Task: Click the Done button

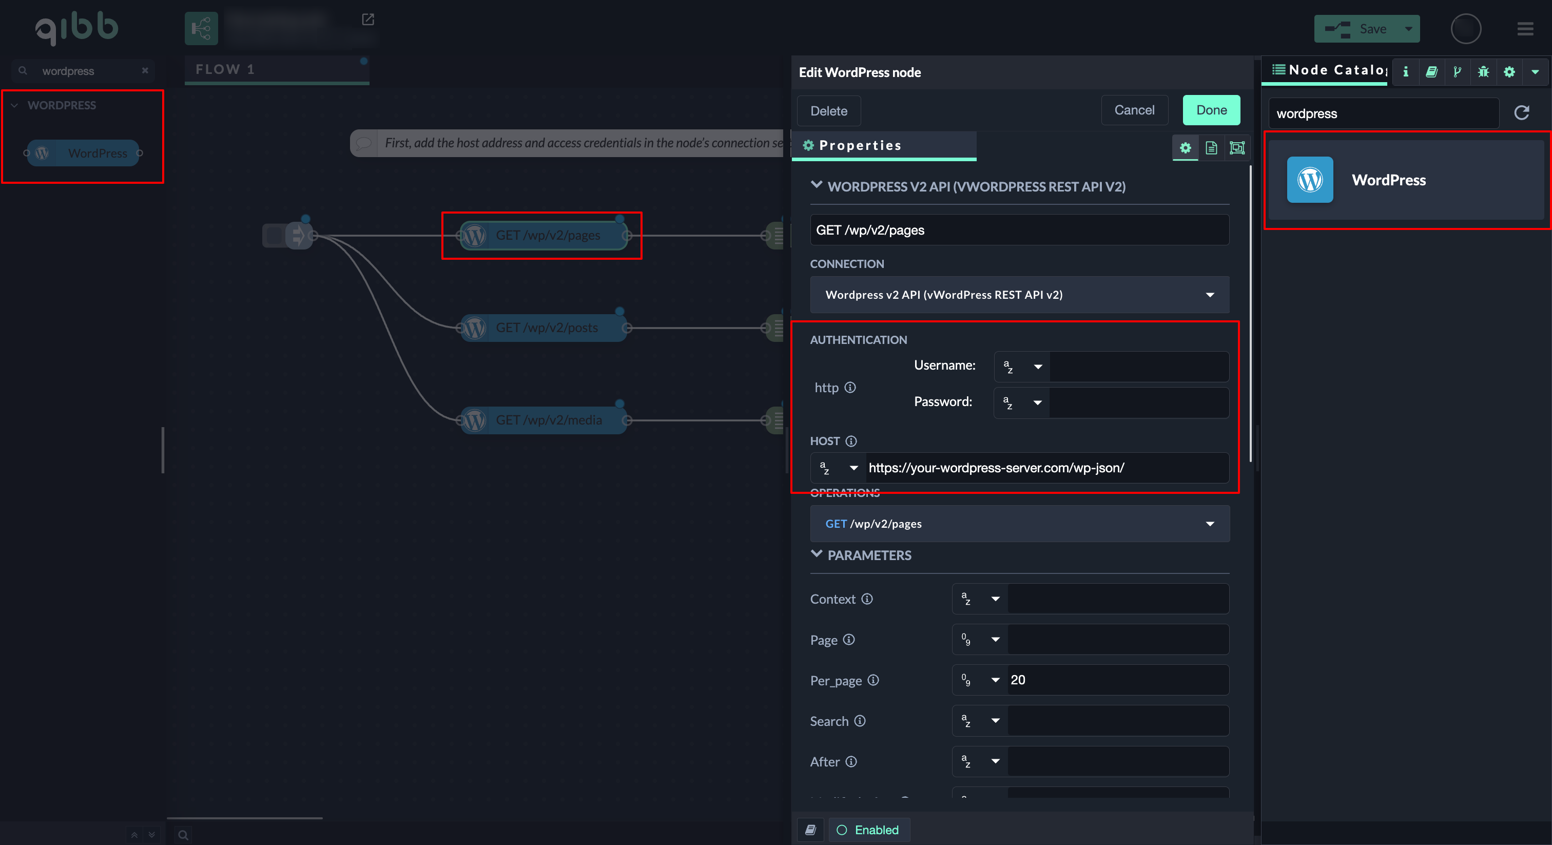Action: coord(1211,110)
